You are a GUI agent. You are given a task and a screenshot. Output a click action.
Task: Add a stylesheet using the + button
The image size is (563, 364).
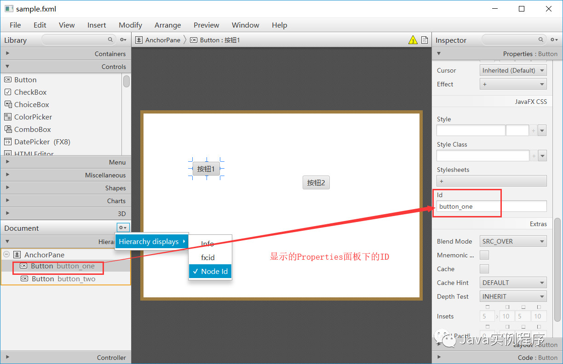(x=441, y=181)
